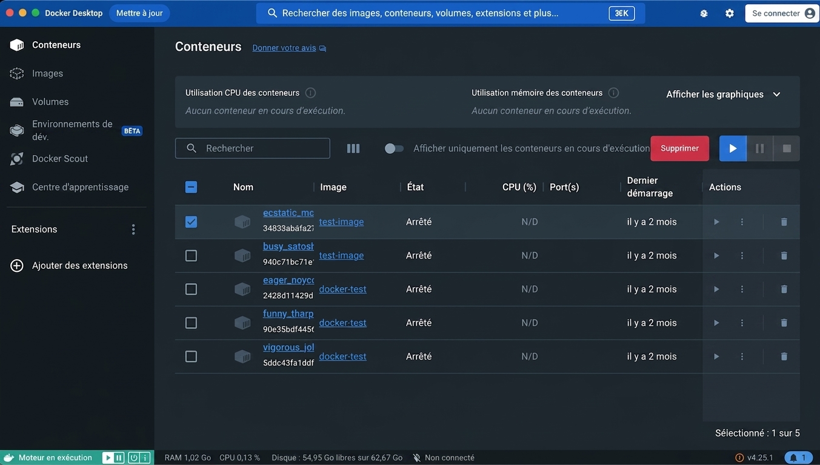
Task: Start the ecstatic_mc container
Action: (716, 222)
